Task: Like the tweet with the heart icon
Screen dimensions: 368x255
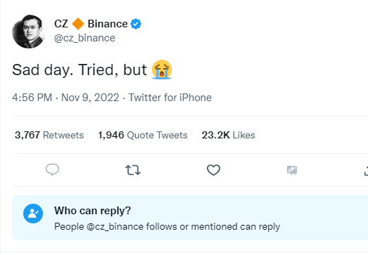Action: (x=213, y=170)
